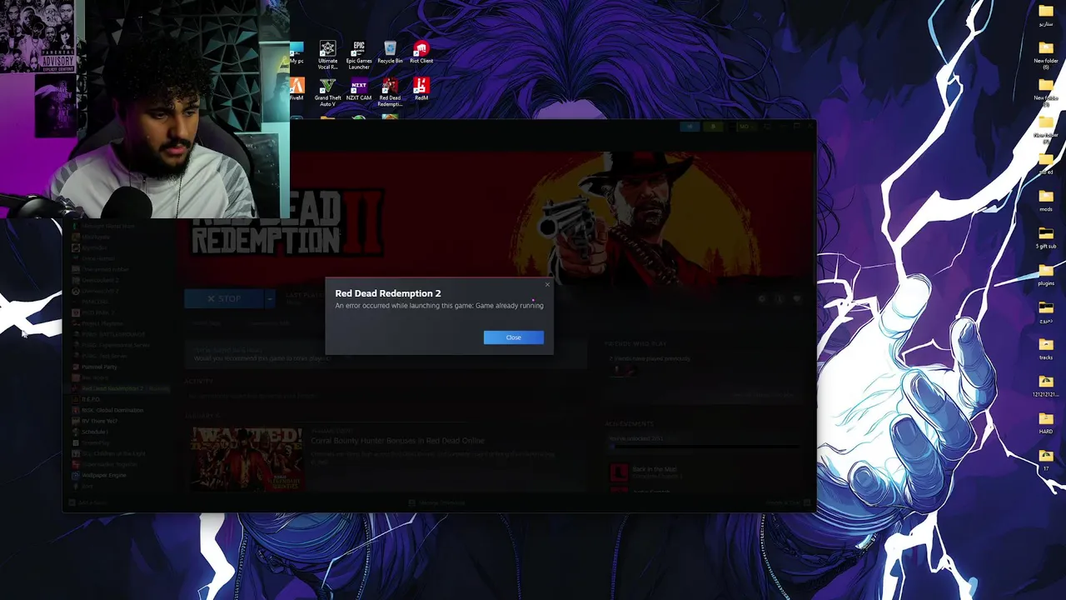Dismiss the error dialog with X icon
The width and height of the screenshot is (1066, 600).
point(547,285)
